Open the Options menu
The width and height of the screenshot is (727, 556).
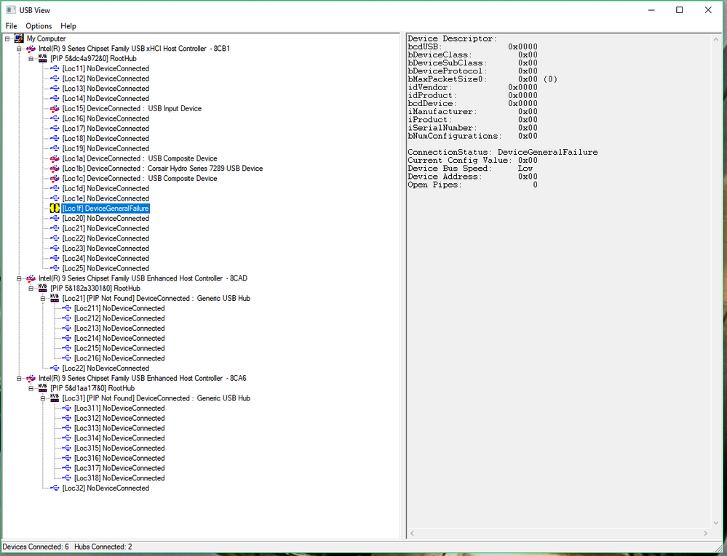tap(39, 26)
